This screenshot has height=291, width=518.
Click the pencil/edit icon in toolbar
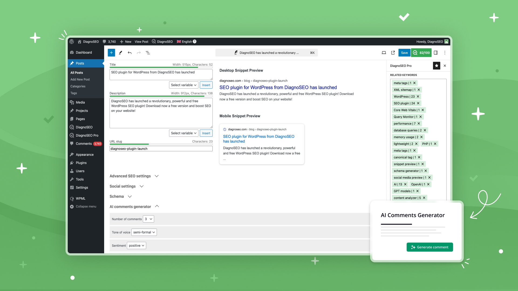coord(120,53)
